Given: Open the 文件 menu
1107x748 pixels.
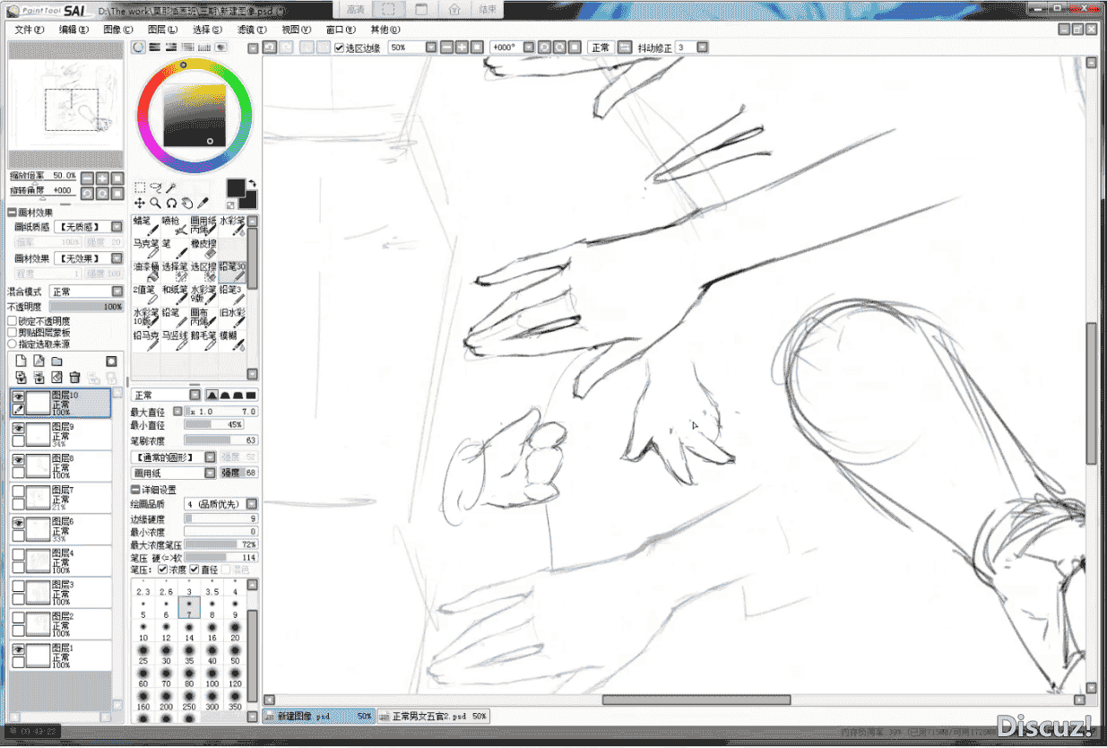Looking at the screenshot, I should (x=28, y=29).
